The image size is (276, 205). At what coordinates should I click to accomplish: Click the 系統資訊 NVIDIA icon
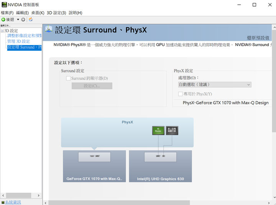pos(3,202)
